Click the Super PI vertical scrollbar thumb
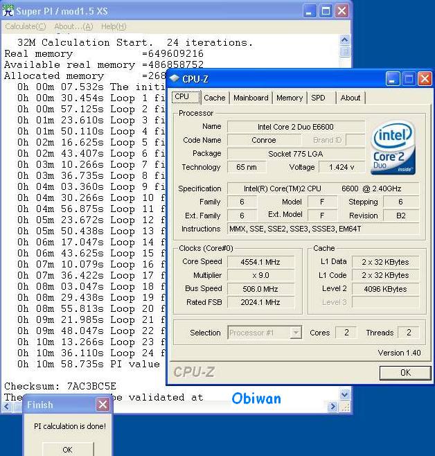 (x=345, y=51)
